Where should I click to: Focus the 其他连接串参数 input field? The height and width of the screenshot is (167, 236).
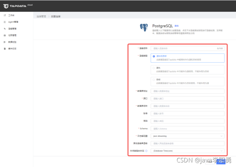coord(187,143)
